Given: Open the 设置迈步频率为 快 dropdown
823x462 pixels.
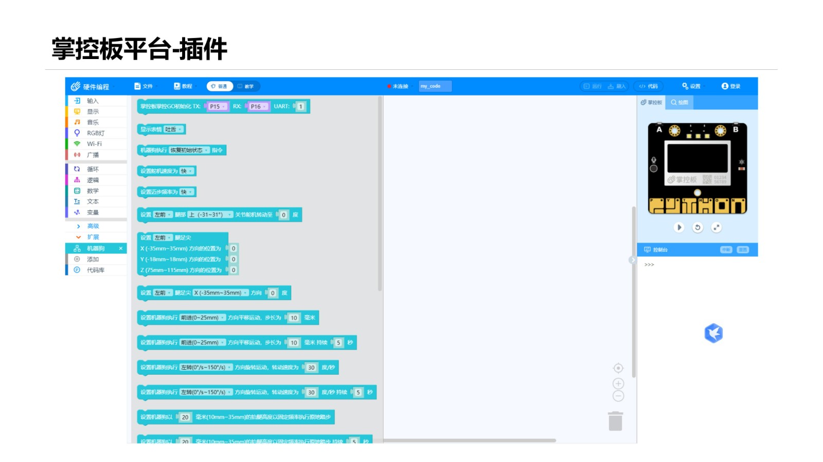Looking at the screenshot, I should (186, 192).
